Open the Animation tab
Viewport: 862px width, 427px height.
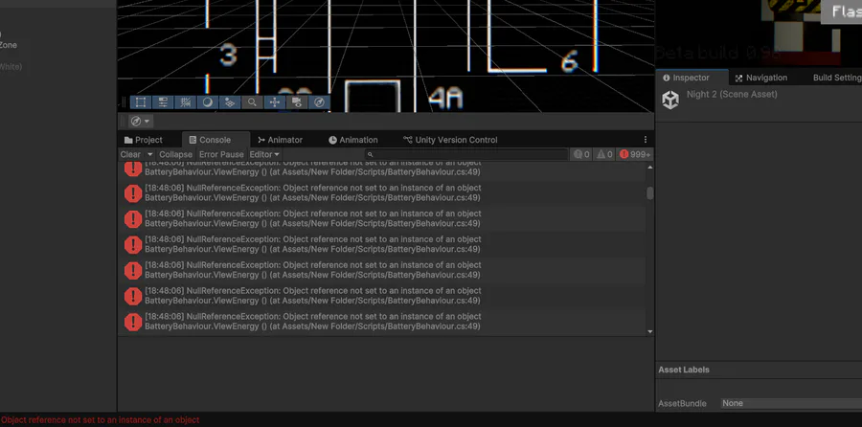[x=352, y=140]
